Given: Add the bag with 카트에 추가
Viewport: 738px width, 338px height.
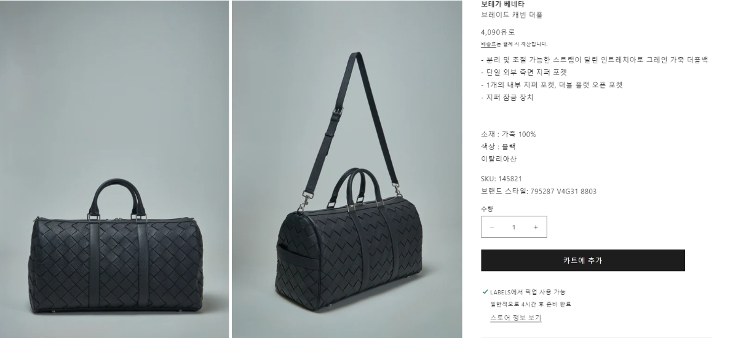Looking at the screenshot, I should (583, 260).
